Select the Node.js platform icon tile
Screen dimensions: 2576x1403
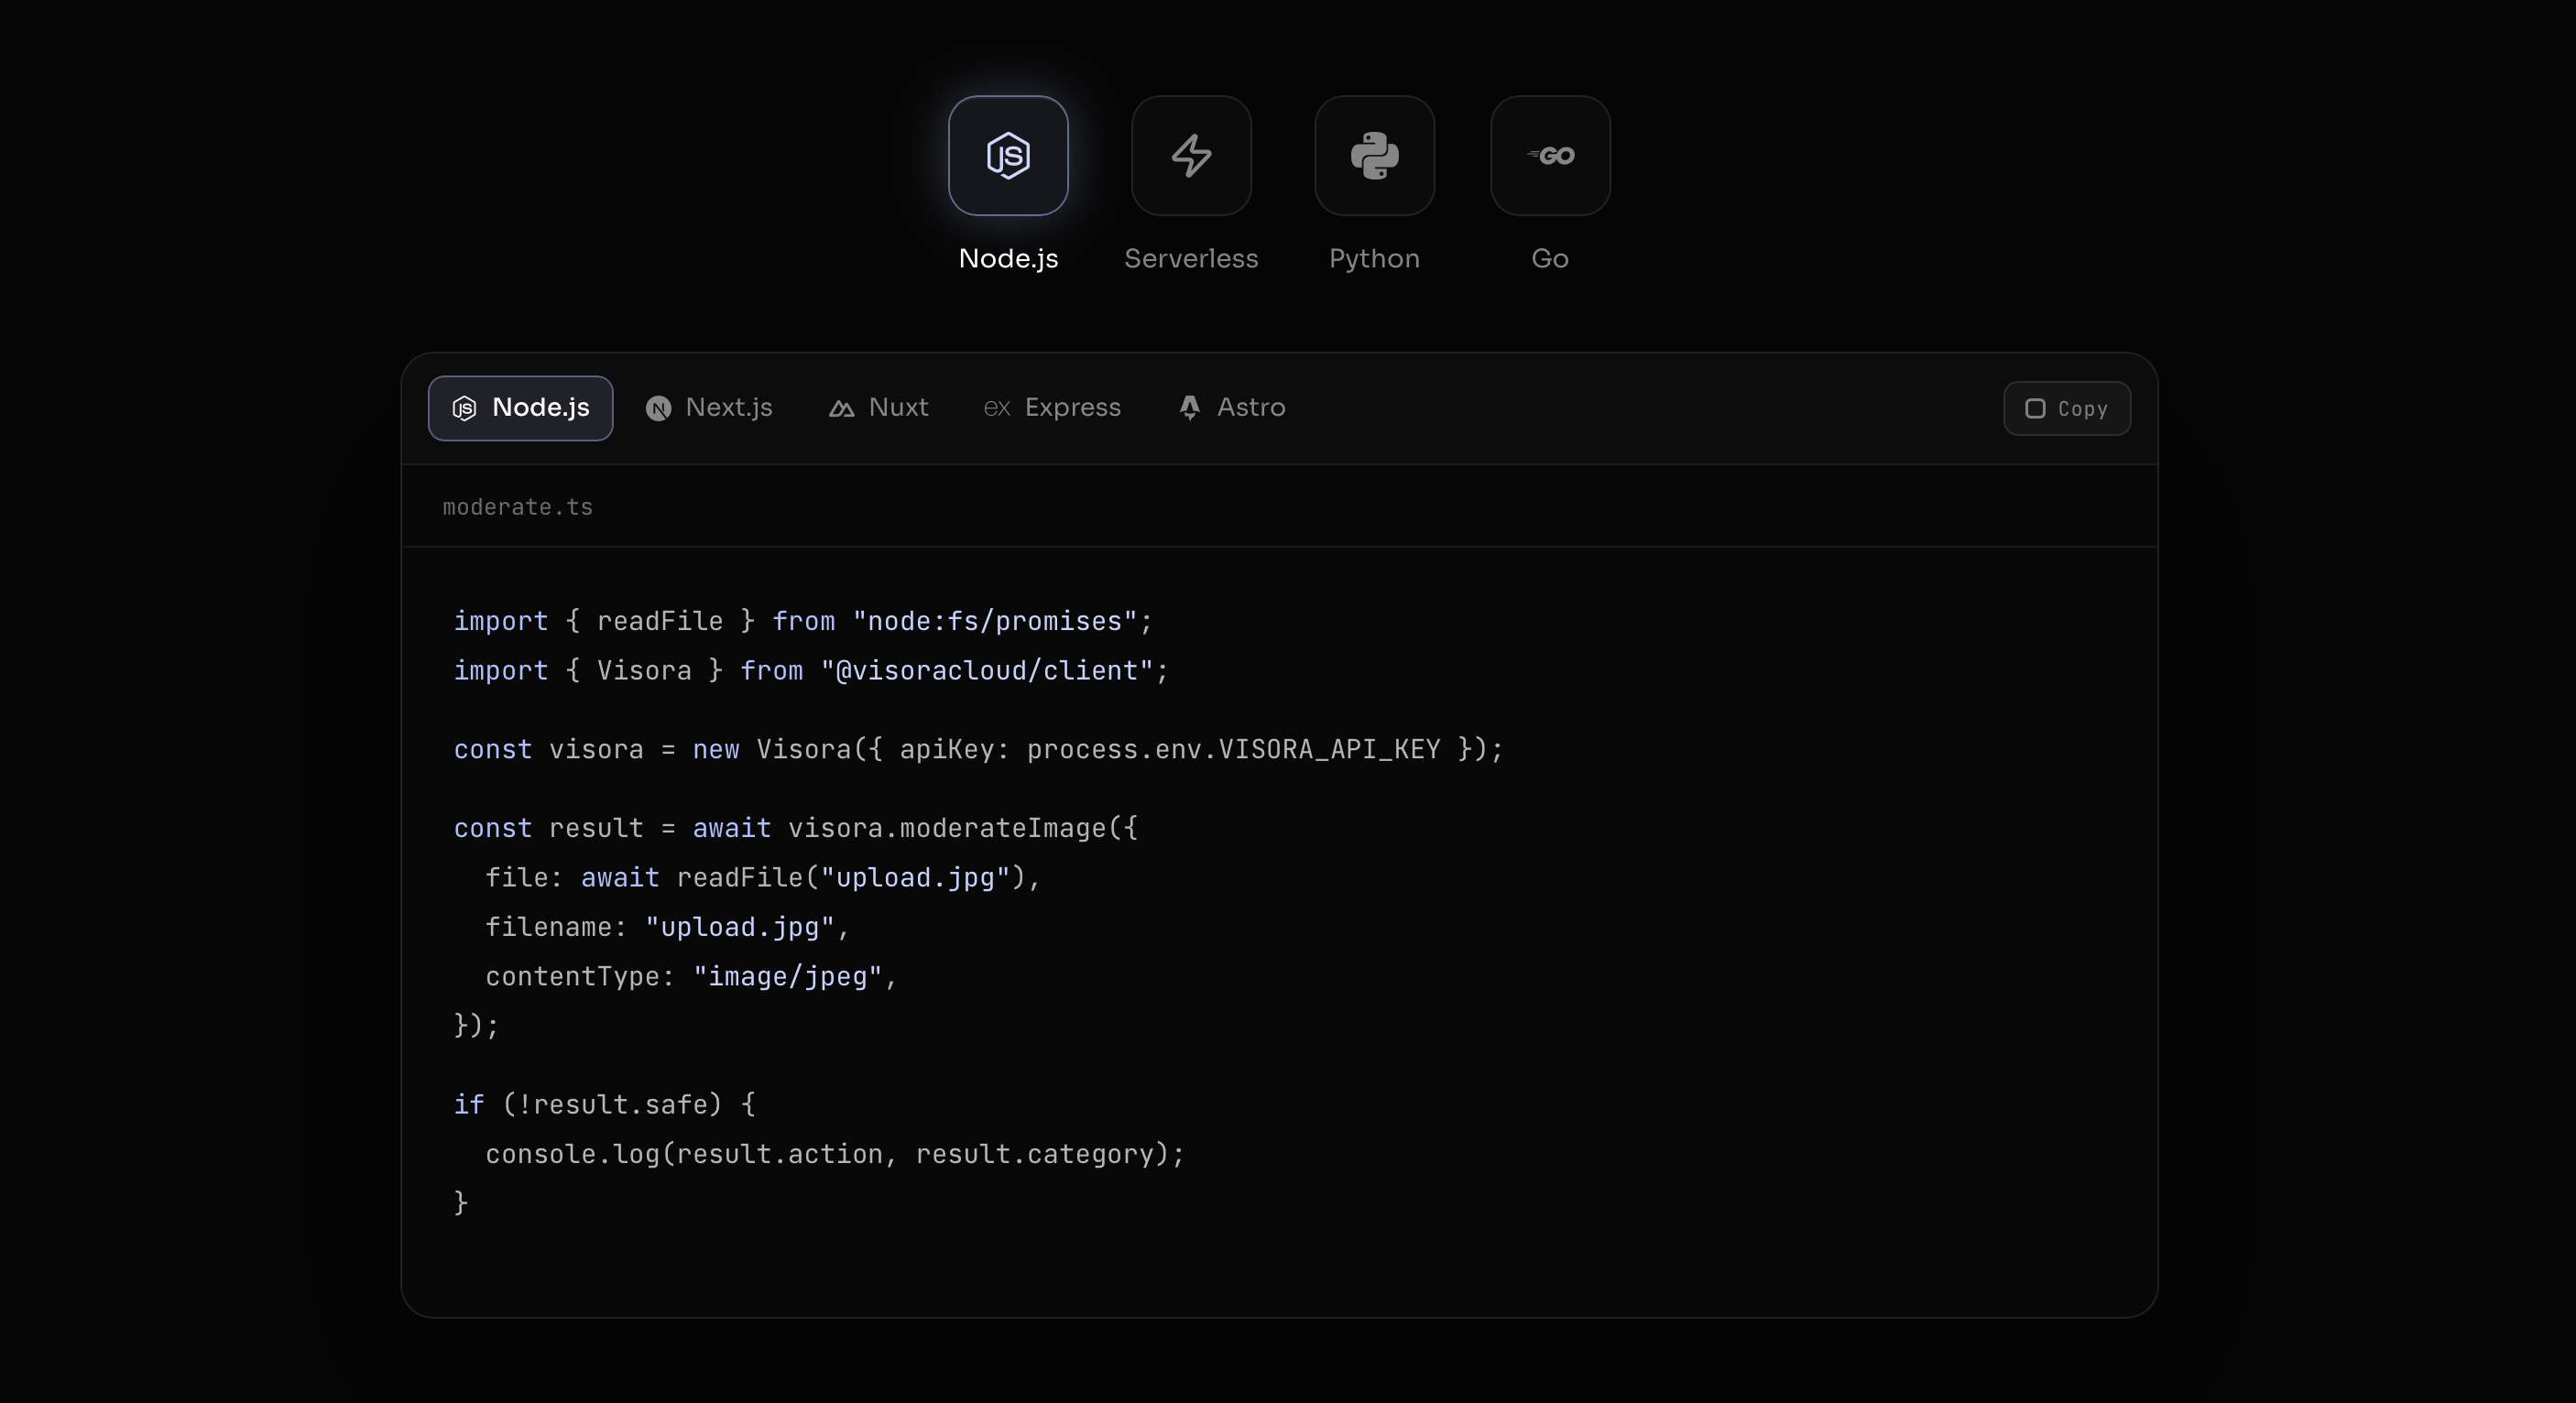[x=1008, y=155]
